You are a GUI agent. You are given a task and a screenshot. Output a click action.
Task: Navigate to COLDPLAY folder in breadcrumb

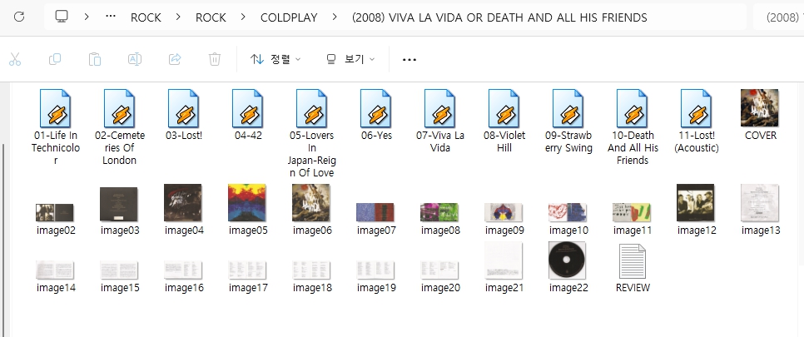click(x=288, y=17)
